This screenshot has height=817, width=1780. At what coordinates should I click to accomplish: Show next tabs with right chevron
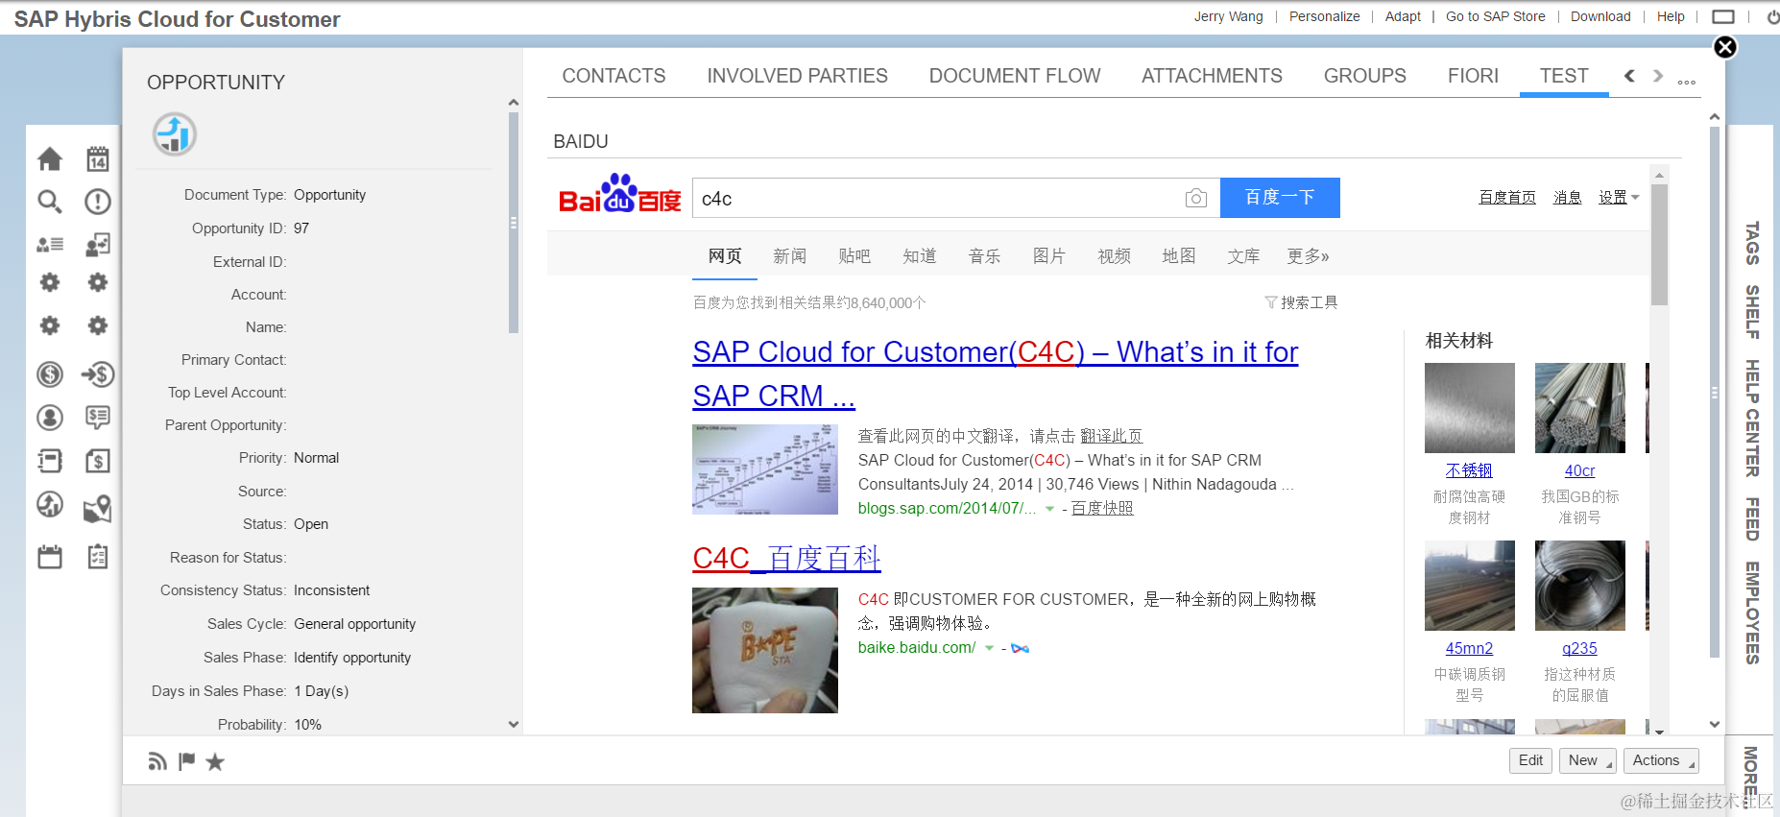[1658, 76]
